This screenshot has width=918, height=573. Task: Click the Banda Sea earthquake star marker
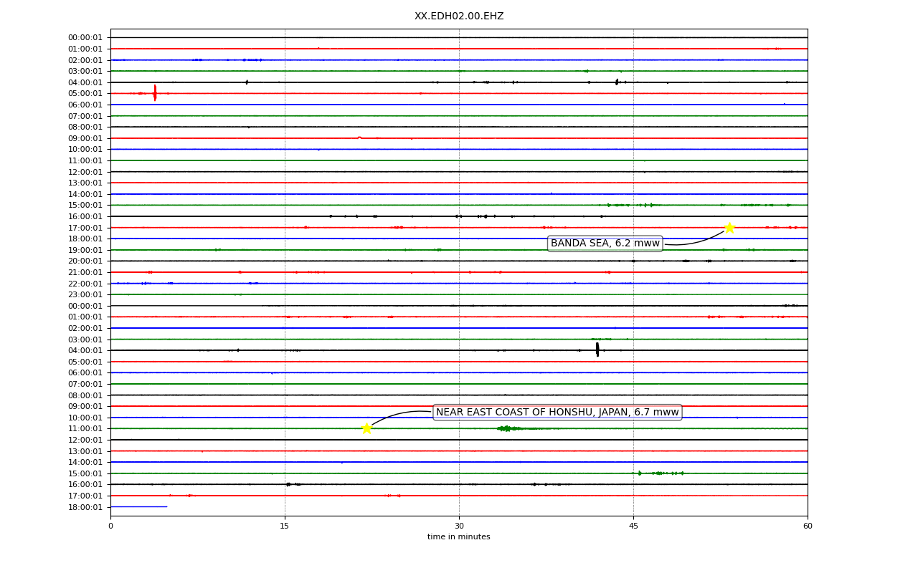pos(729,228)
